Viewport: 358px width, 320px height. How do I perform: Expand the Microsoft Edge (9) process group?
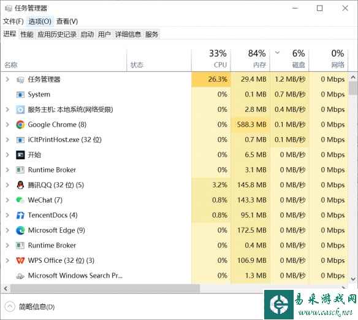[7, 230]
